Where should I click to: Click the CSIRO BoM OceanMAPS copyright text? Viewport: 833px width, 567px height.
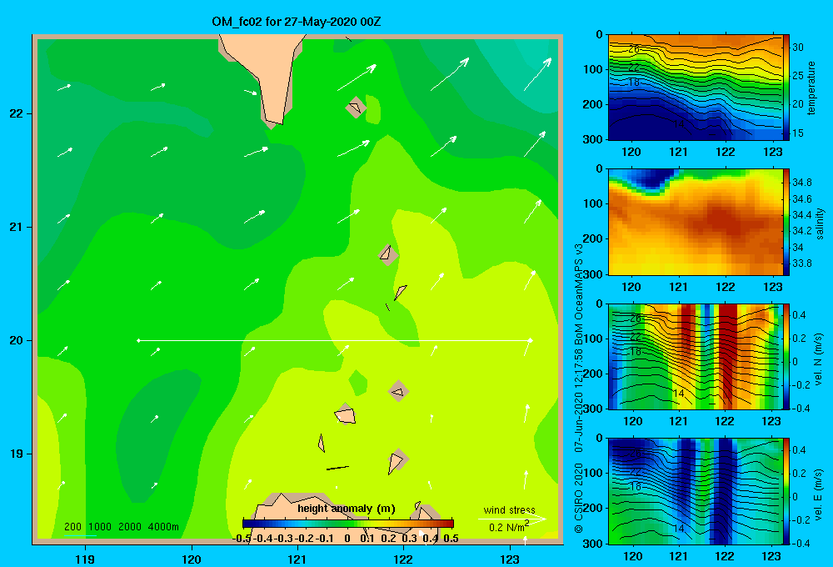click(579, 389)
